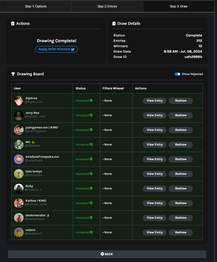Click Accepted checkmark icon in Ruby row

tap(91, 188)
